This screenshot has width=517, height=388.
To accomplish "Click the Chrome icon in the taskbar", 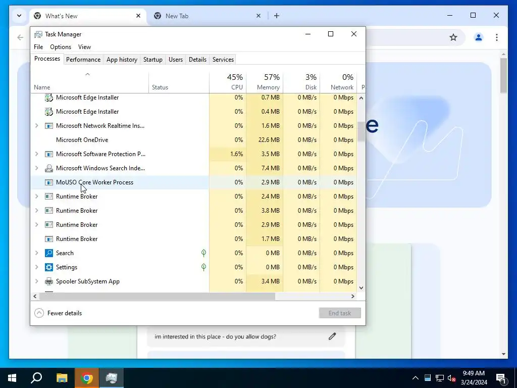I will pyautogui.click(x=87, y=378).
